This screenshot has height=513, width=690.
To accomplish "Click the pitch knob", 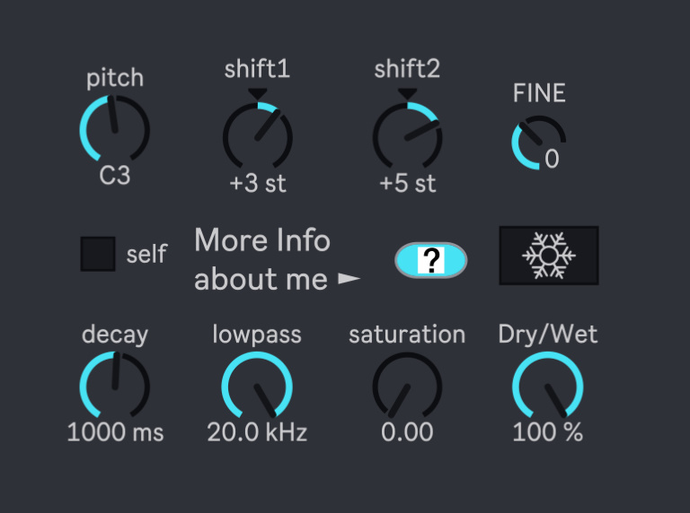I will point(114,131).
